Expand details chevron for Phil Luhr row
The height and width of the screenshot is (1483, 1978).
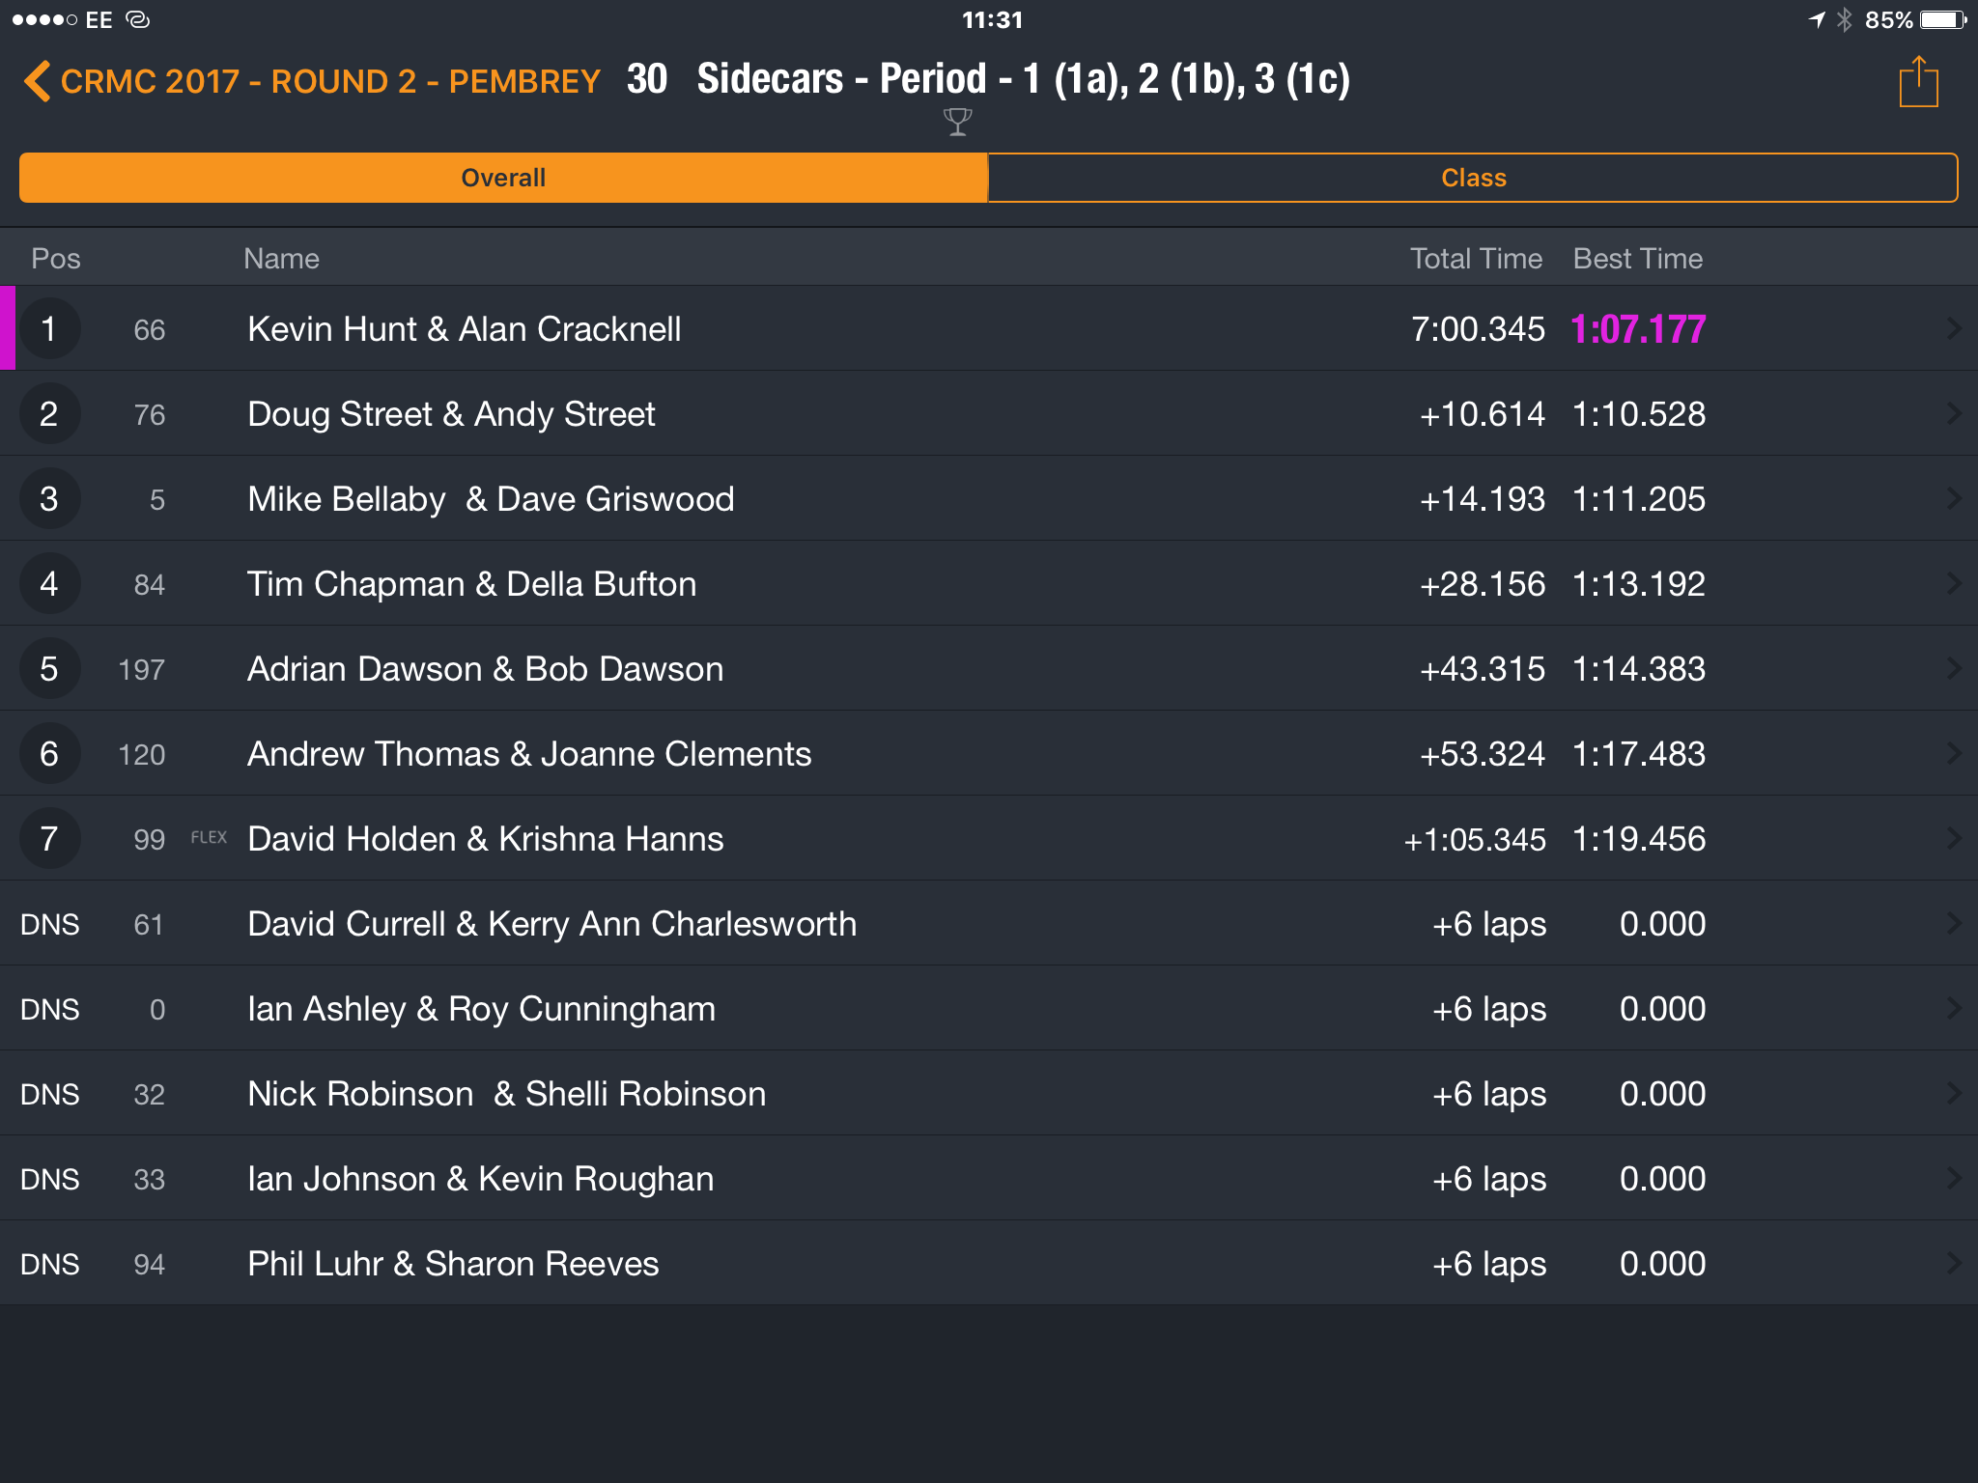[1954, 1264]
